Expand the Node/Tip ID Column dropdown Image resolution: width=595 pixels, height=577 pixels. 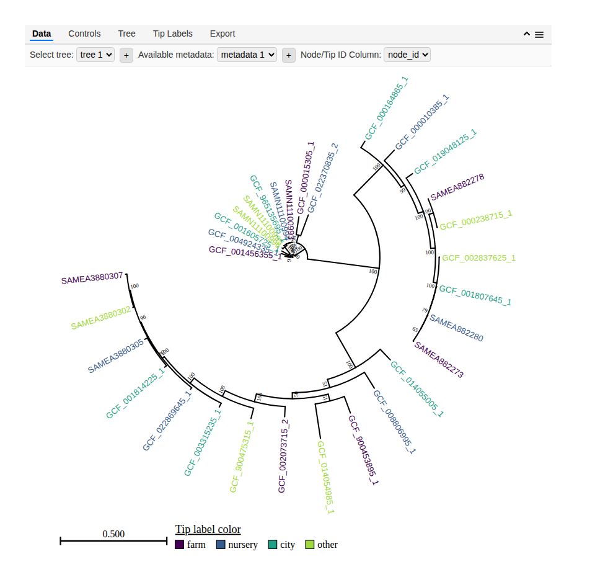(x=407, y=55)
